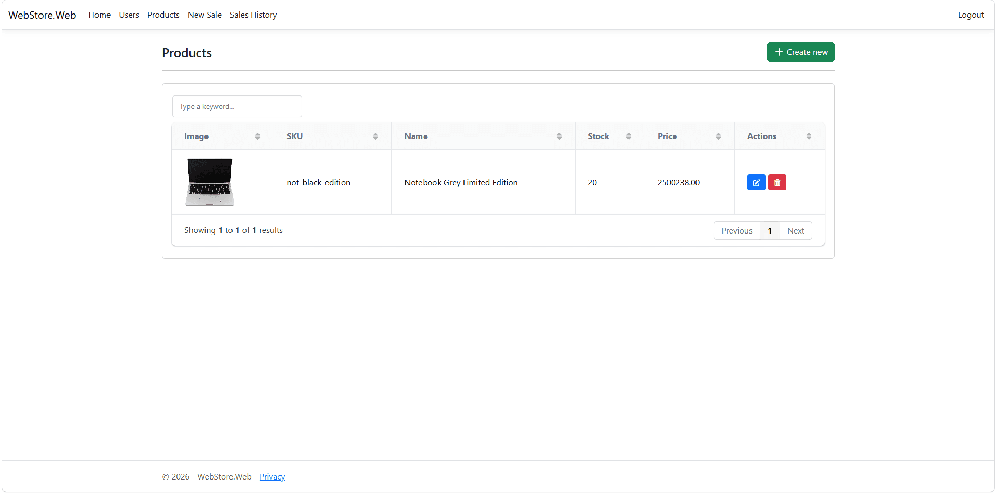This screenshot has height=493, width=996.
Task: Click the Create new button
Action: pyautogui.click(x=801, y=52)
